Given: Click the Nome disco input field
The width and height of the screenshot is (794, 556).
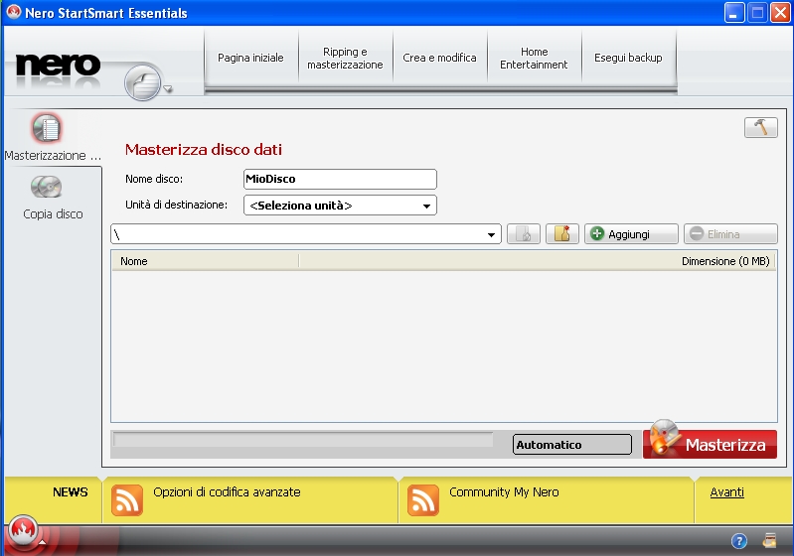Looking at the screenshot, I should click(x=340, y=179).
